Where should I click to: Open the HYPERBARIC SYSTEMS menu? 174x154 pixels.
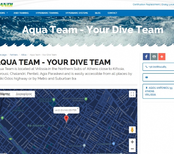(x=77, y=13)
